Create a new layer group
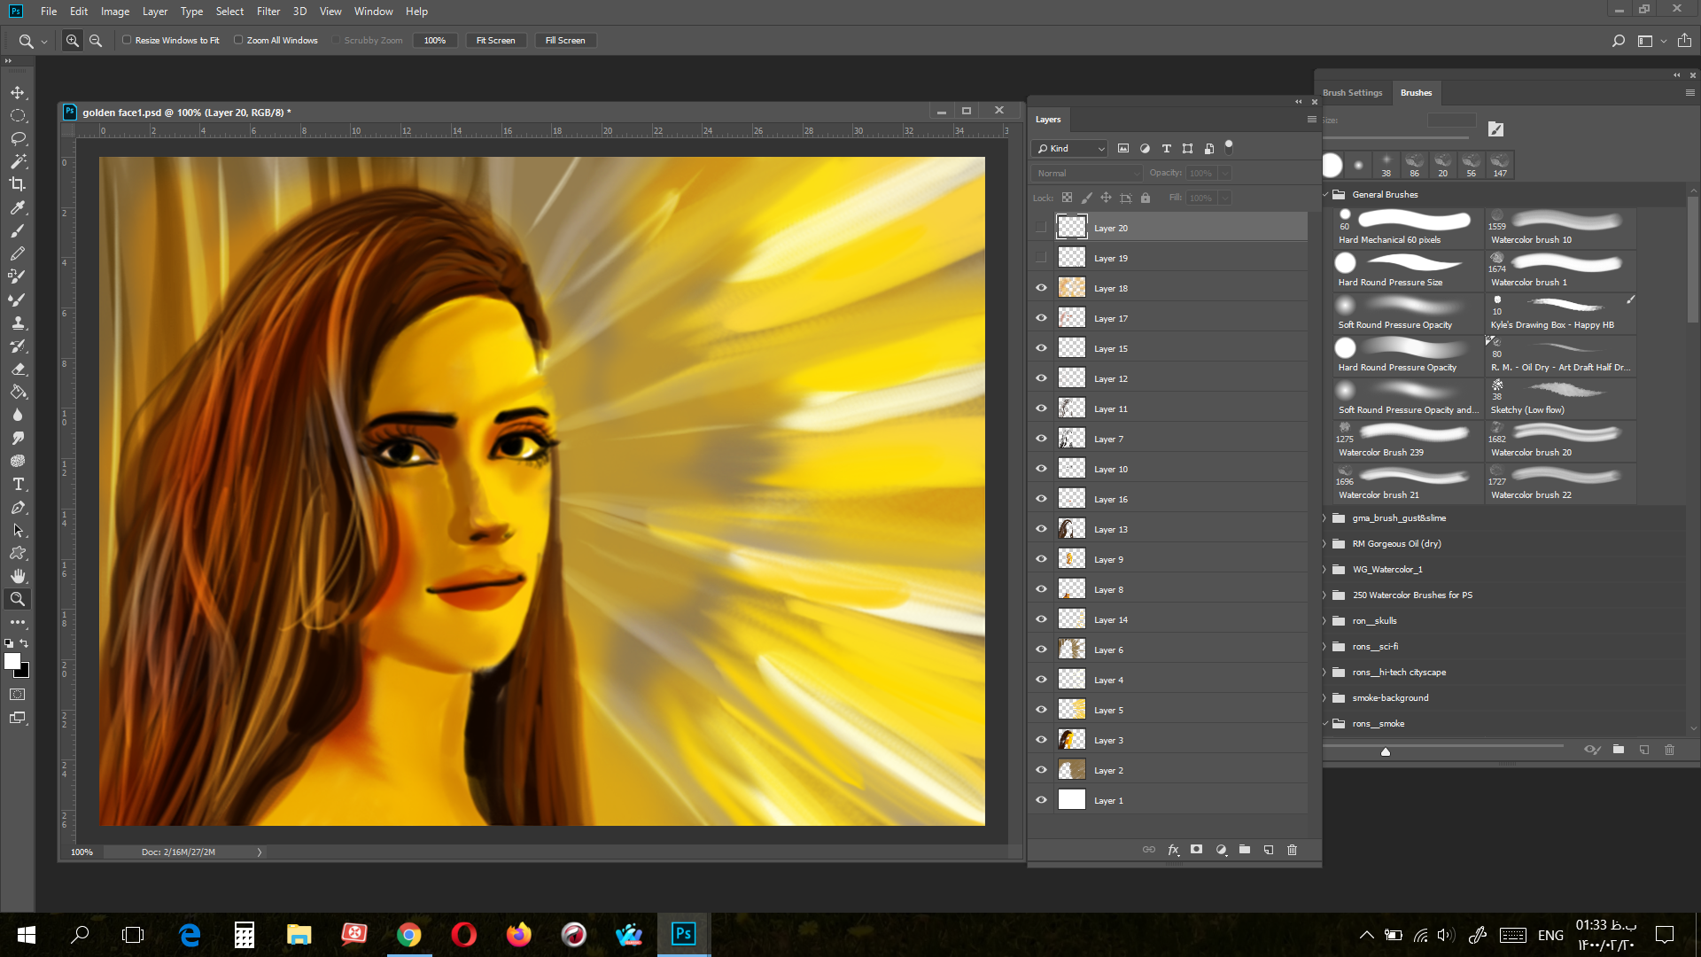1701x957 pixels. (x=1245, y=850)
